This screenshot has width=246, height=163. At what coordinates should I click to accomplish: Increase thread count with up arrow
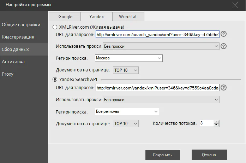pyautogui.click(x=216, y=122)
